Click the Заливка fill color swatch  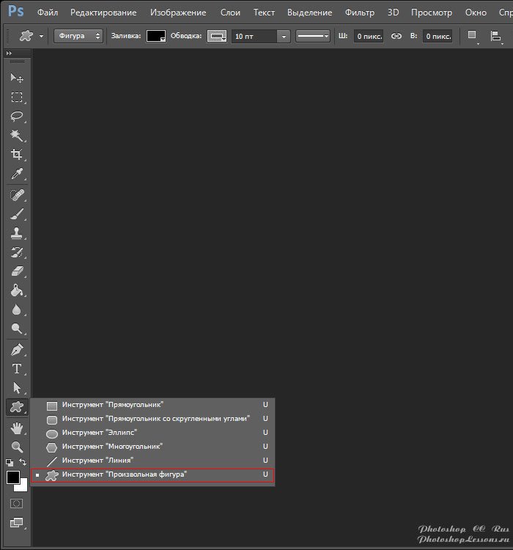155,36
